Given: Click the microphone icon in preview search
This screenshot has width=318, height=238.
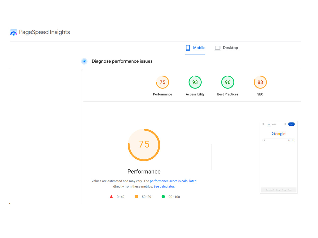Looking at the screenshot, I should click(x=289, y=140).
